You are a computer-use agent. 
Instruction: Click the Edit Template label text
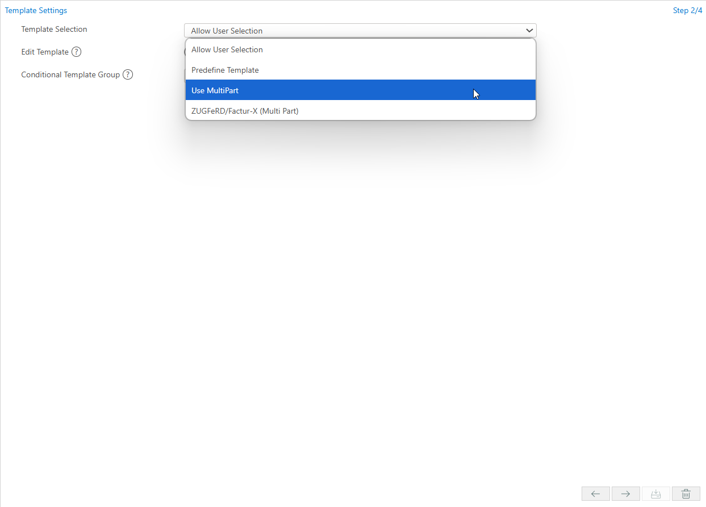tap(44, 52)
